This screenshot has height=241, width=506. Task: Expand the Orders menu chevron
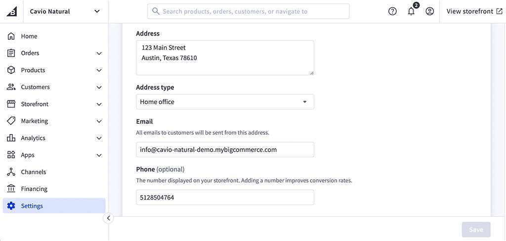pos(99,53)
